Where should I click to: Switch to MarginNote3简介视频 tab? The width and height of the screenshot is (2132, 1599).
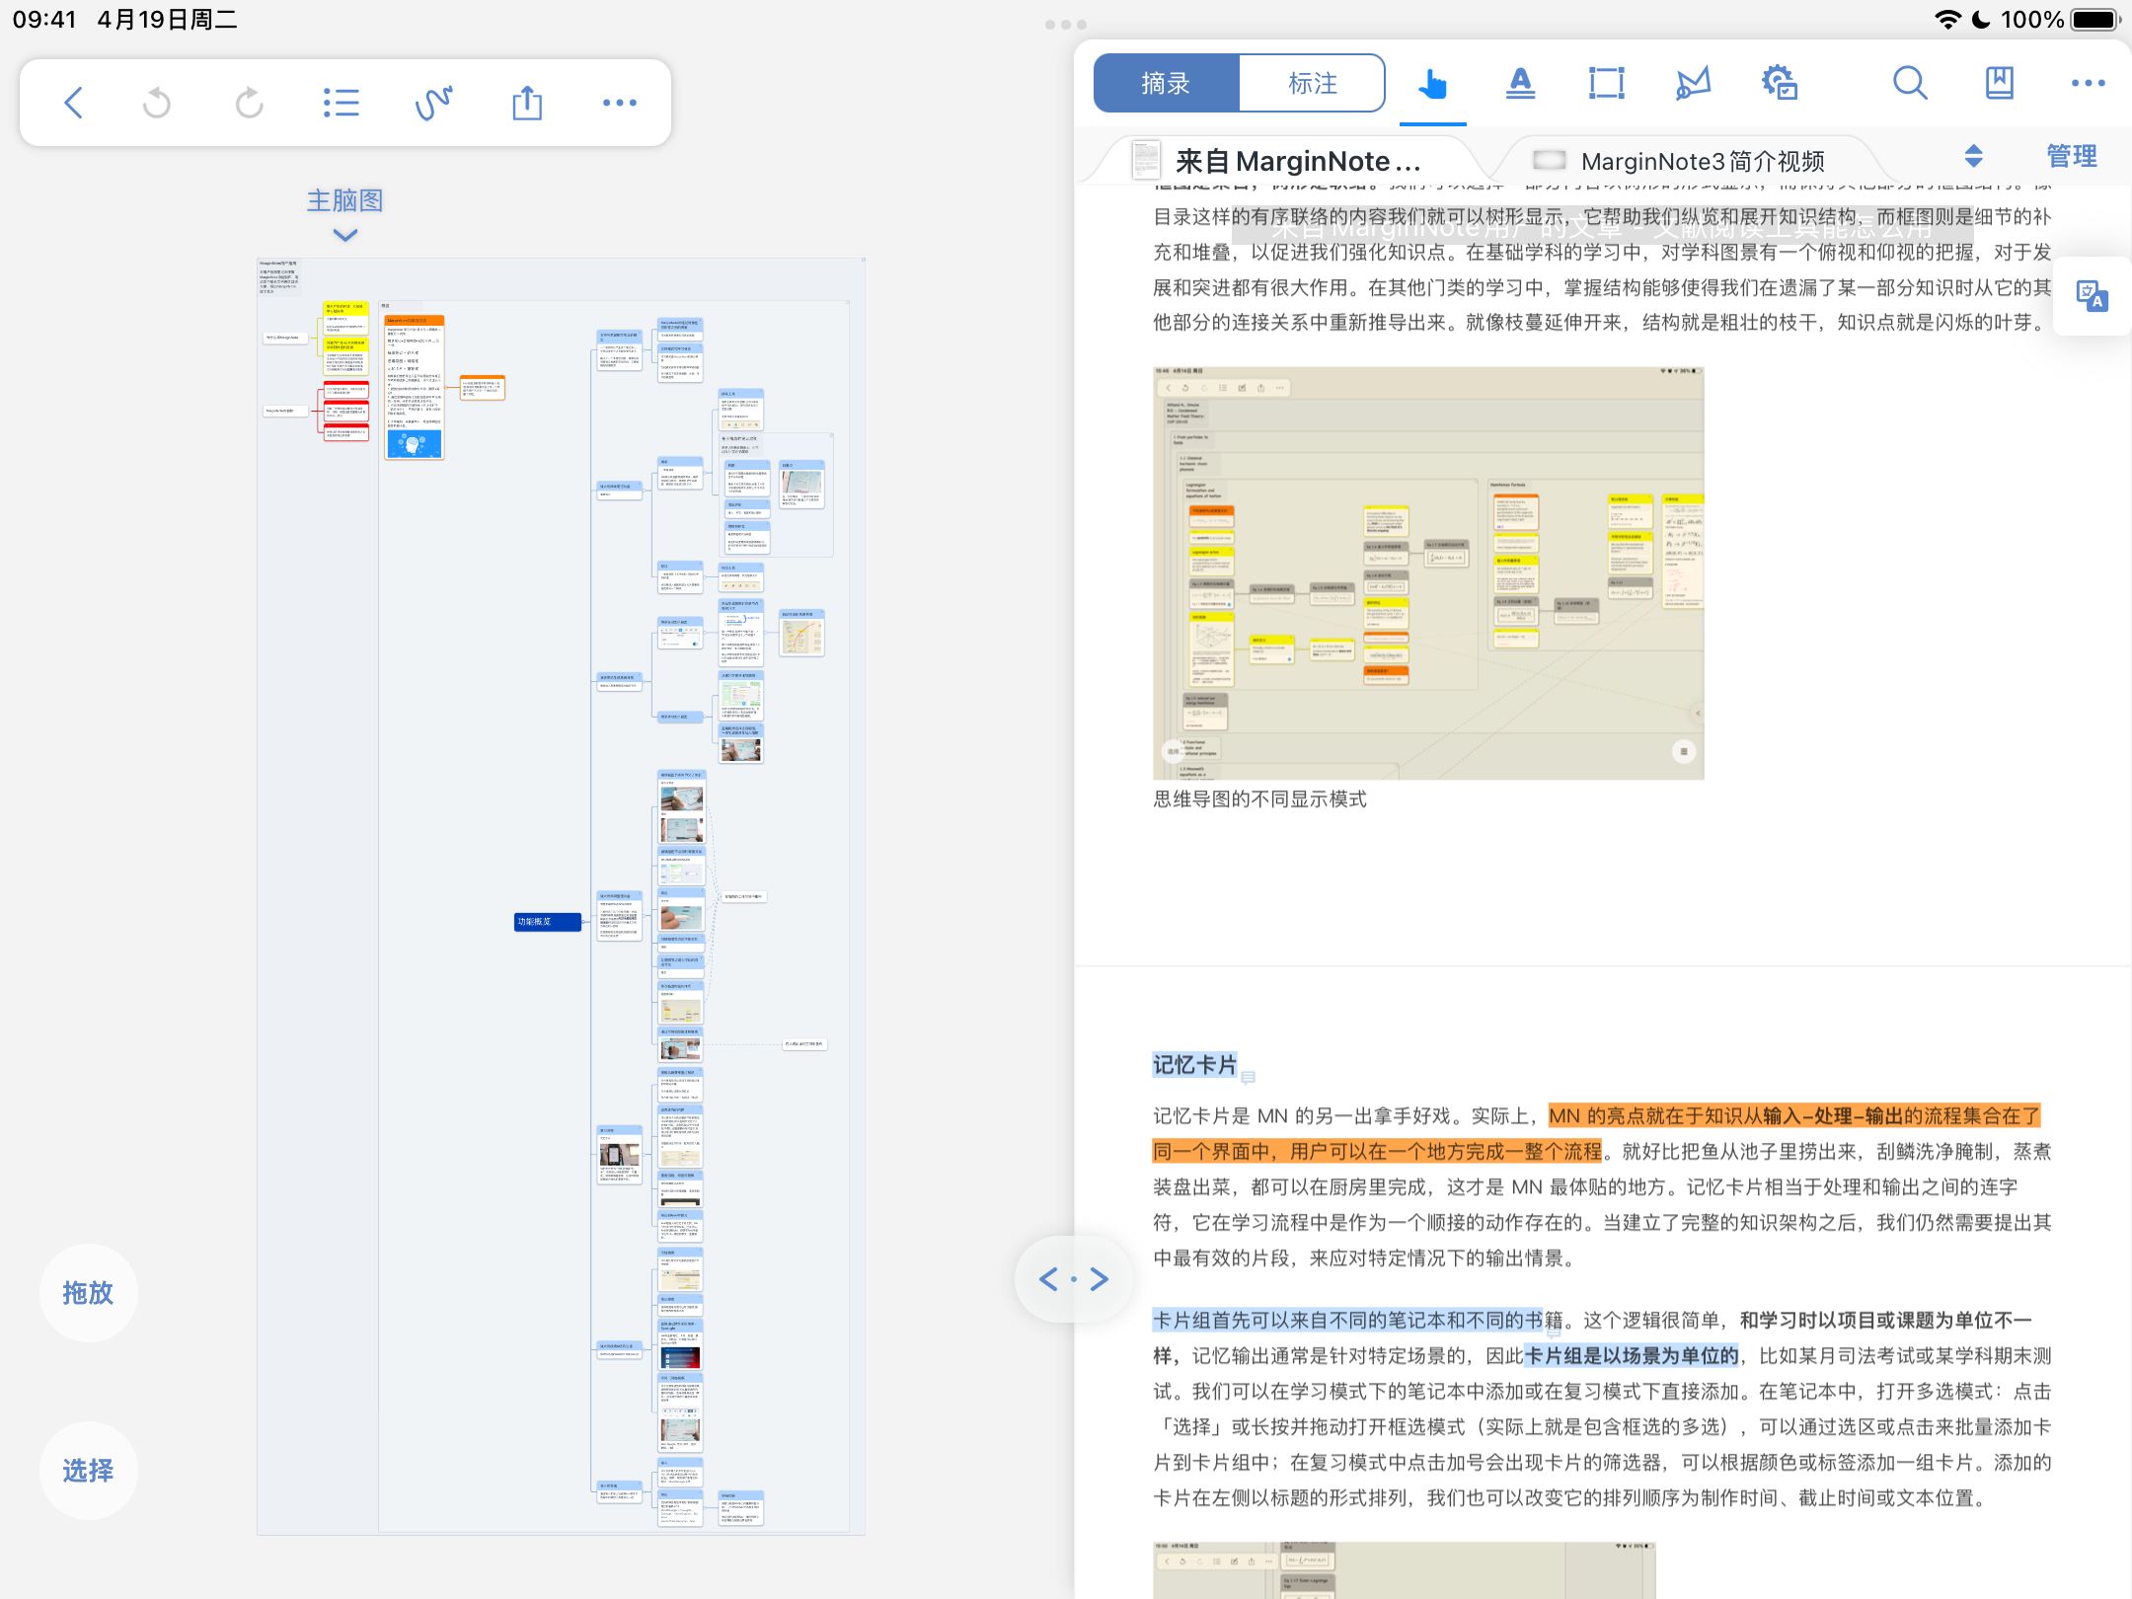click(x=1701, y=161)
